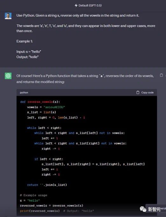
Task: Click the print(reversed_vowels) line
Action: (x=40, y=211)
